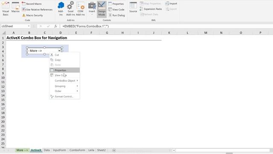Image resolution: width=273 pixels, height=154 pixels.
Task: Switch to the Data sheet tab
Action: point(46,150)
